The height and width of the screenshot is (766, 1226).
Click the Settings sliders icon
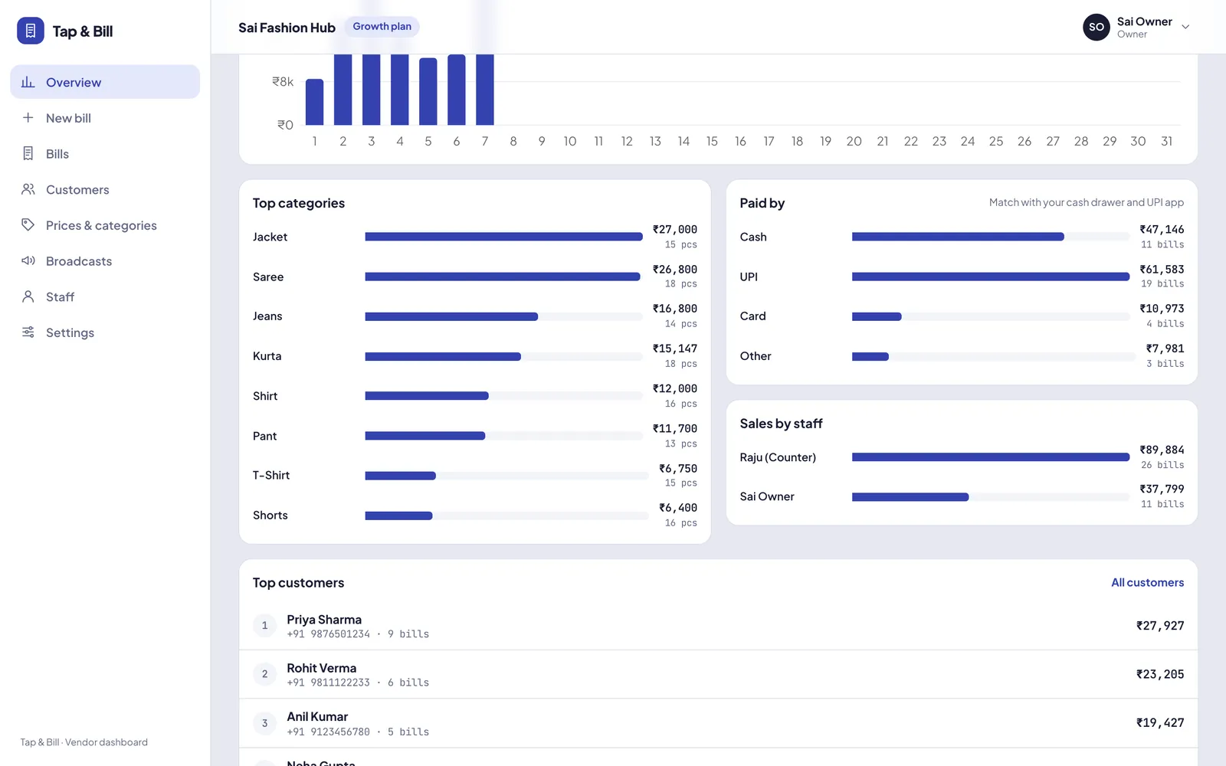(x=28, y=332)
